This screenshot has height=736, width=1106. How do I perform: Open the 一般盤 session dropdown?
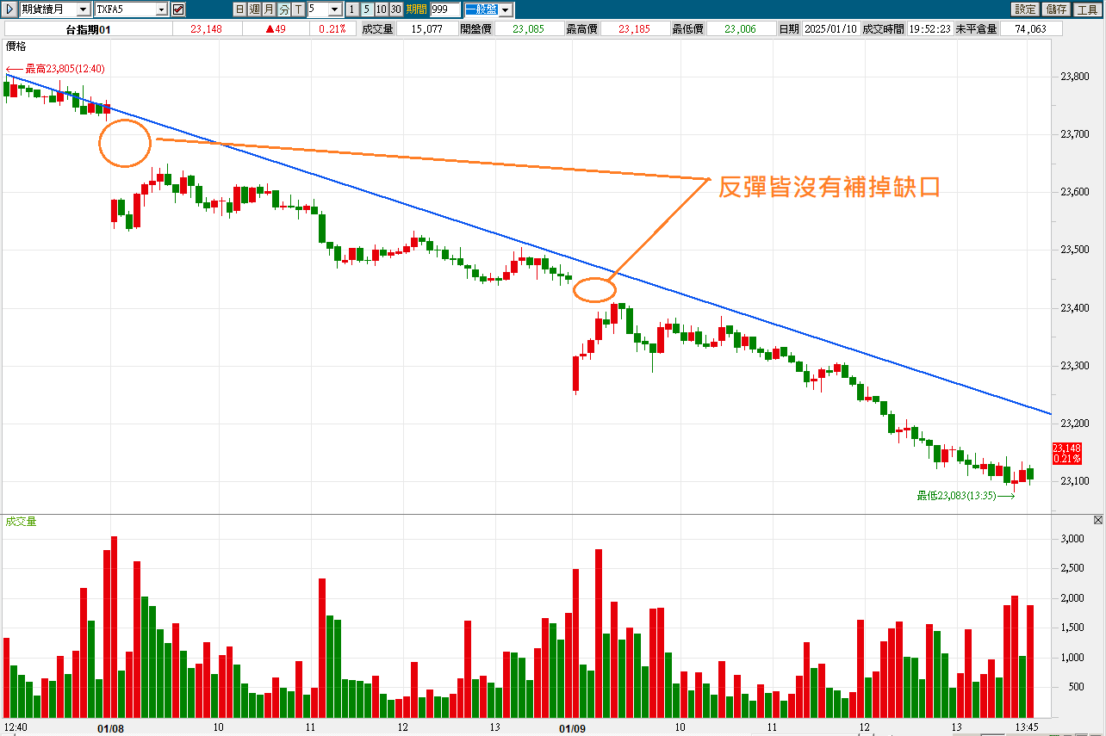tap(506, 9)
